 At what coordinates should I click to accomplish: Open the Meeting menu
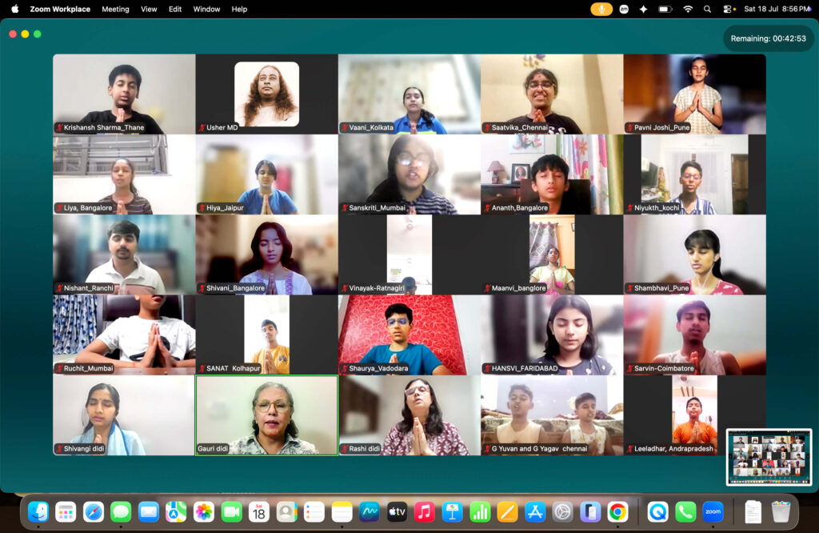pyautogui.click(x=115, y=9)
